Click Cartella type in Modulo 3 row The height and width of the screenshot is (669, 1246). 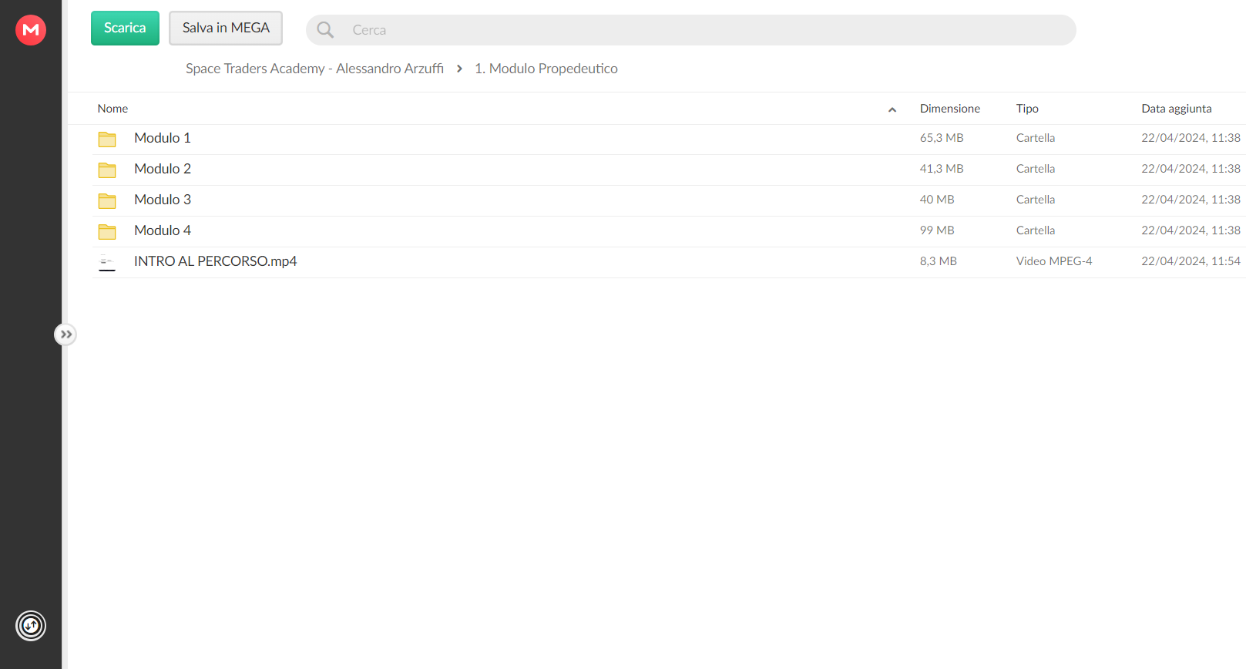(1036, 200)
